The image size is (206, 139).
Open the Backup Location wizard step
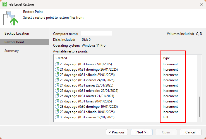(17, 33)
